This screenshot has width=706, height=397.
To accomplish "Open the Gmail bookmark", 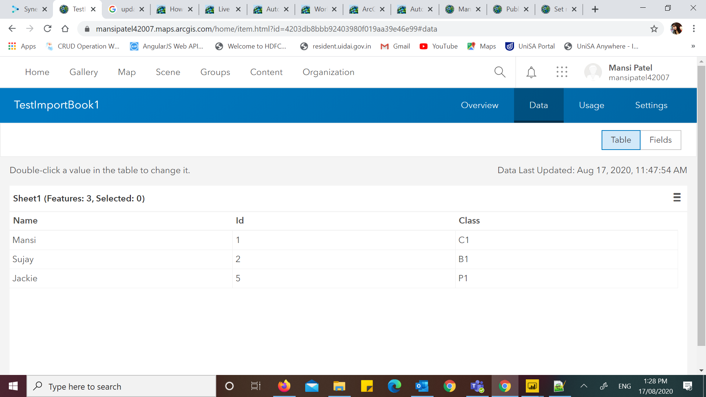I will click(x=395, y=46).
